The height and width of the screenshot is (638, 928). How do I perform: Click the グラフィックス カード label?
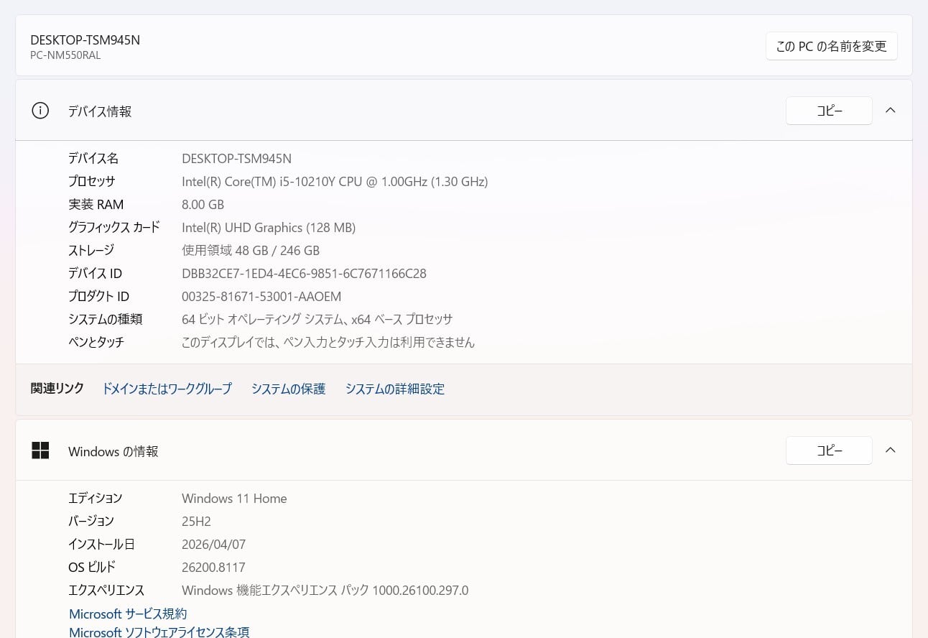click(x=114, y=228)
